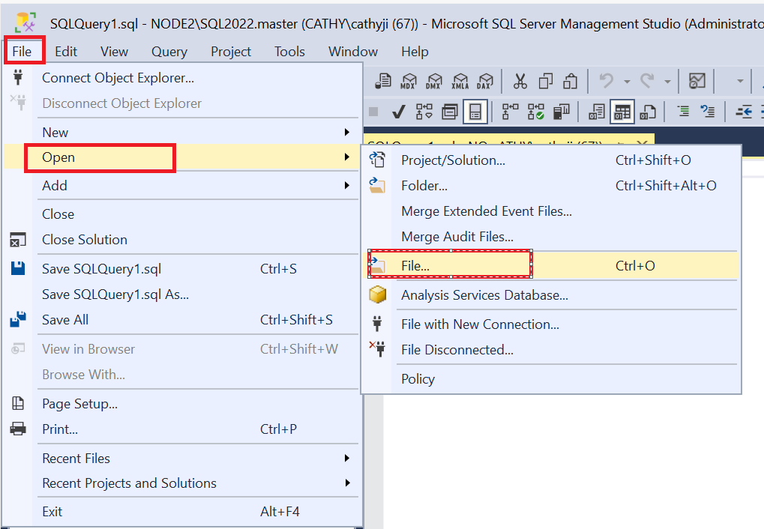This screenshot has height=529, width=764.
Task: Click Display Estimated Execution Plan icon
Action: pyautogui.click(x=424, y=112)
